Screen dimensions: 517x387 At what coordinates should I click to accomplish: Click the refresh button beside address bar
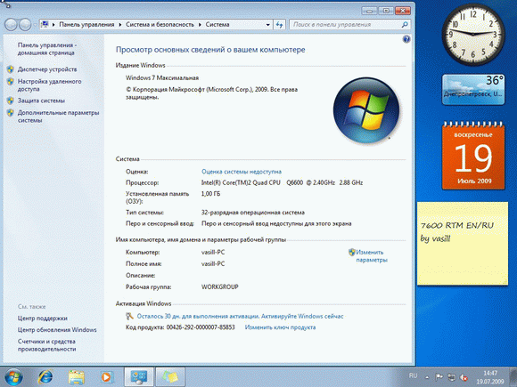[x=279, y=24]
